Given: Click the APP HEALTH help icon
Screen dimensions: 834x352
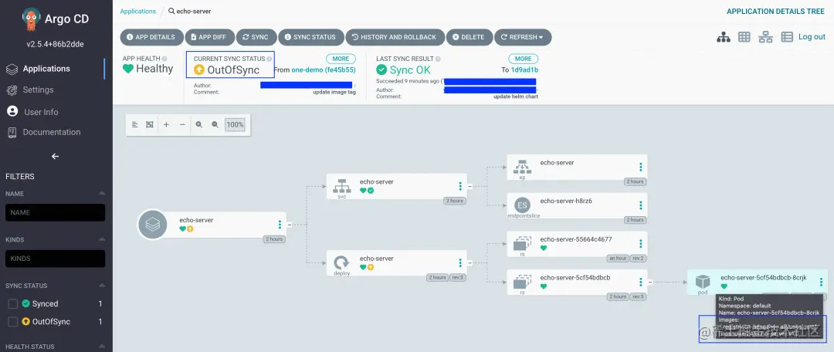Looking at the screenshot, I should [x=164, y=59].
